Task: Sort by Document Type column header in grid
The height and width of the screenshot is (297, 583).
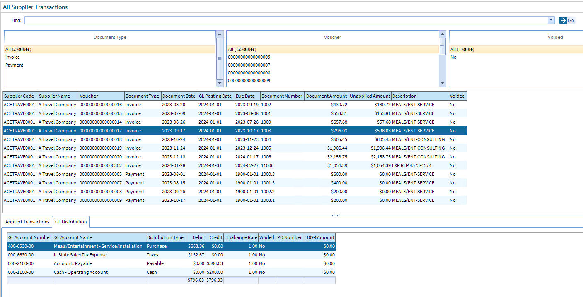Action: [143, 96]
